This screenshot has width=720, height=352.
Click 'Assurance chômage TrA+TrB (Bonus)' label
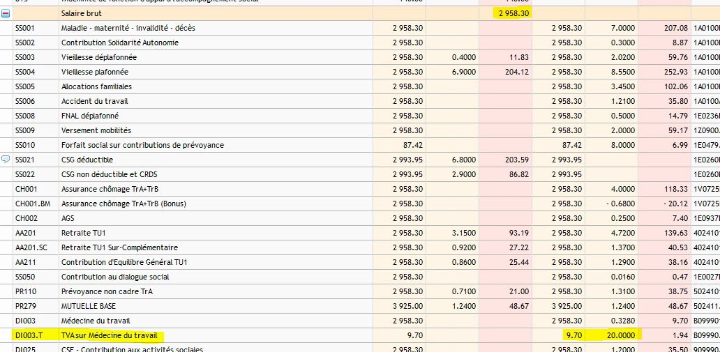[123, 204]
